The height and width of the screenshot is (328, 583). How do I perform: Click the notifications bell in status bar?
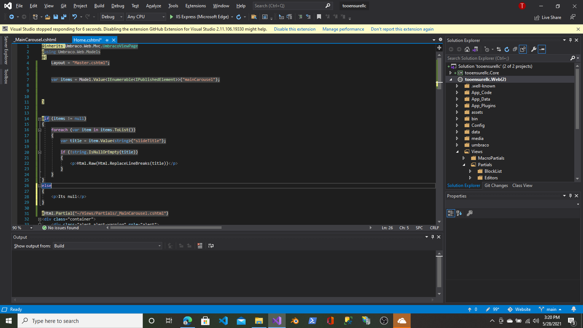point(574,309)
